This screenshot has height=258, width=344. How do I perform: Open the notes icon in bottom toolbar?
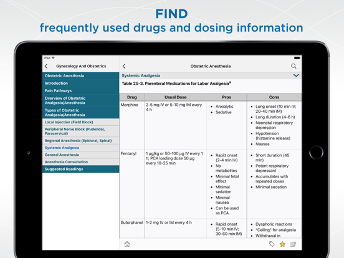pos(293,244)
